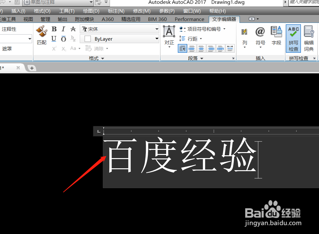Image resolution: width=319 pixels, height=234 pixels.
Task: Switch to the Performance ribbon tab
Action: tap(189, 19)
